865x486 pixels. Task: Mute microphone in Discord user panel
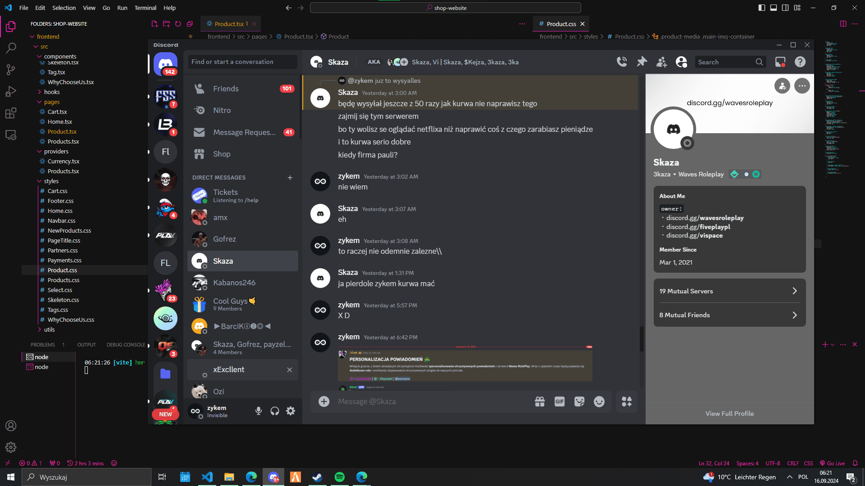259,411
